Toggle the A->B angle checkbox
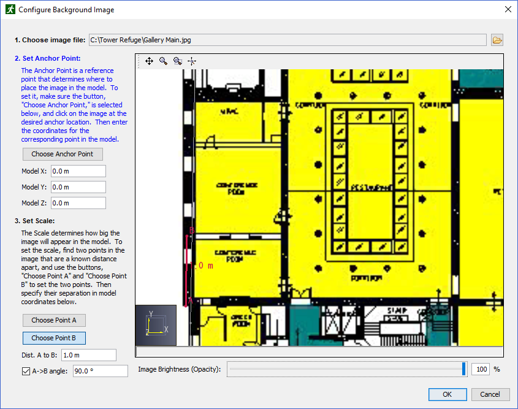Viewport: 518px width, 409px height. [x=26, y=372]
